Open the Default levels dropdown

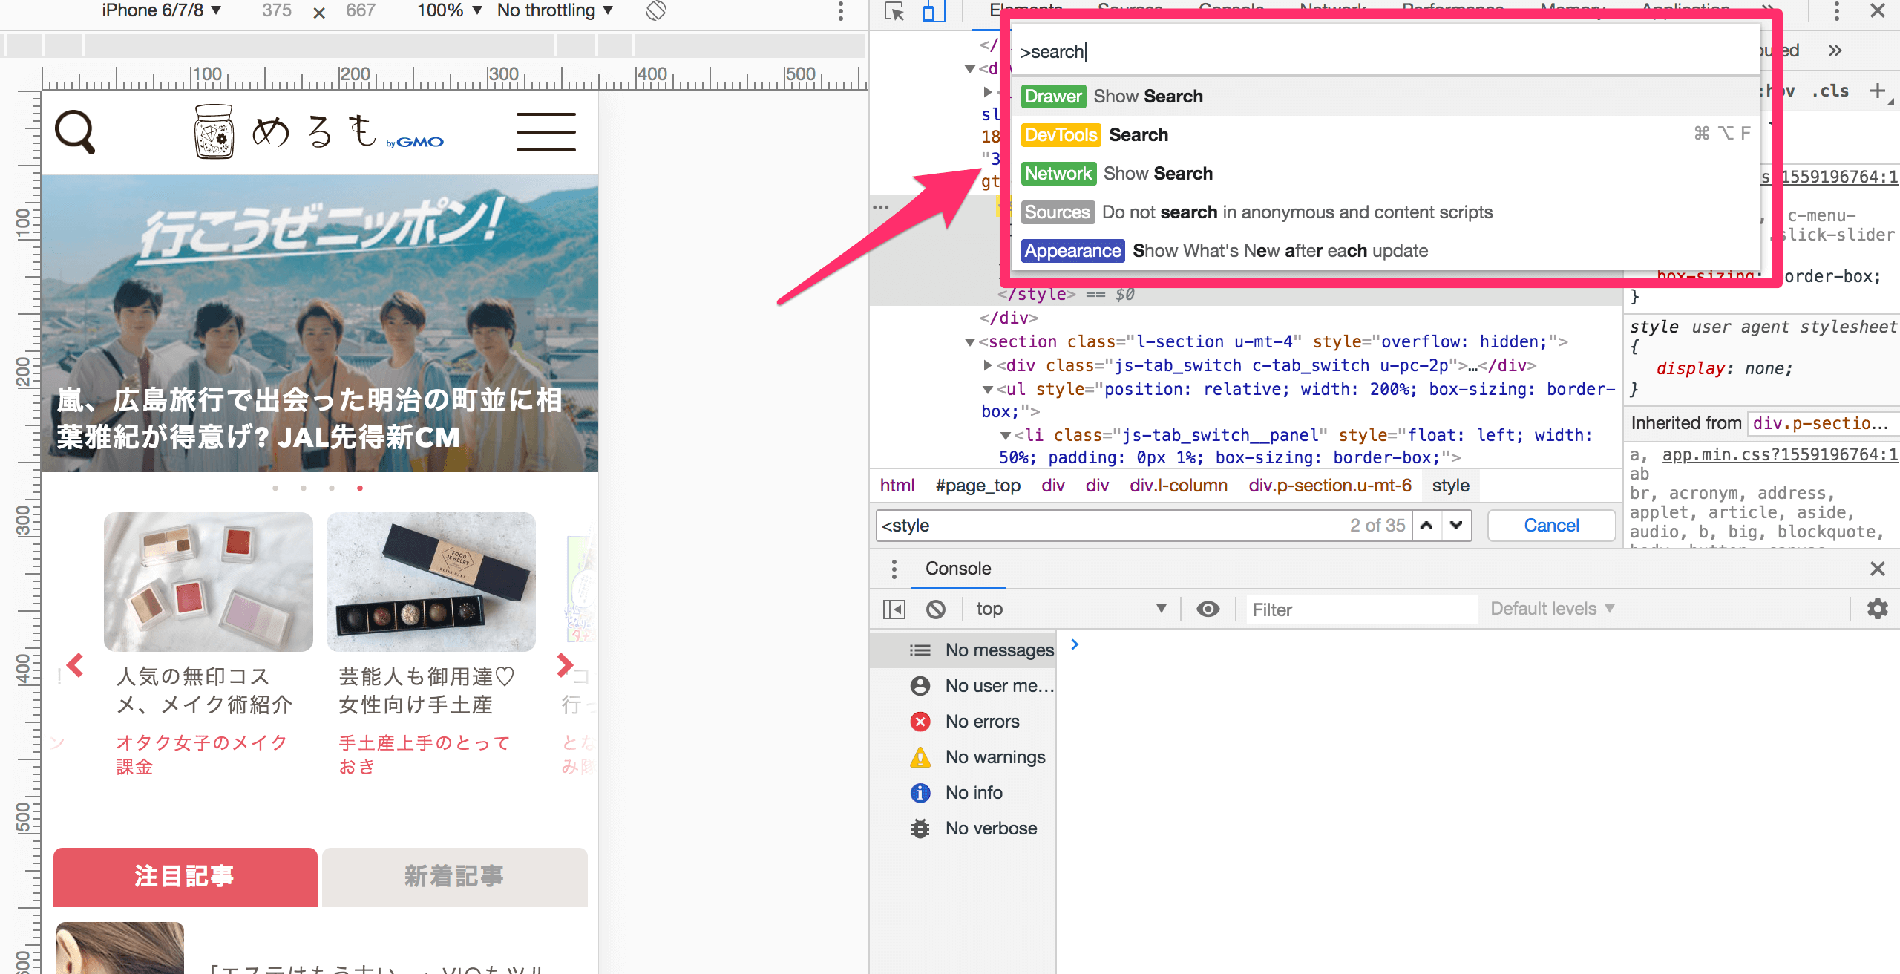tap(1551, 609)
